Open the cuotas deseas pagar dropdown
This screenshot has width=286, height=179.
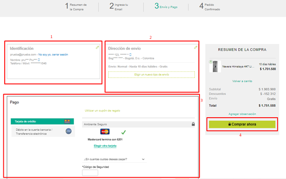click(x=114, y=159)
